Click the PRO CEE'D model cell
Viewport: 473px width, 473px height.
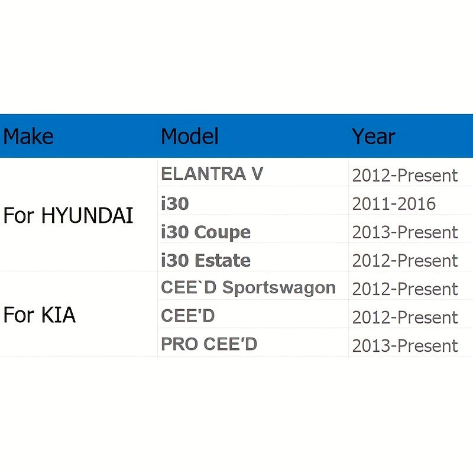209,344
